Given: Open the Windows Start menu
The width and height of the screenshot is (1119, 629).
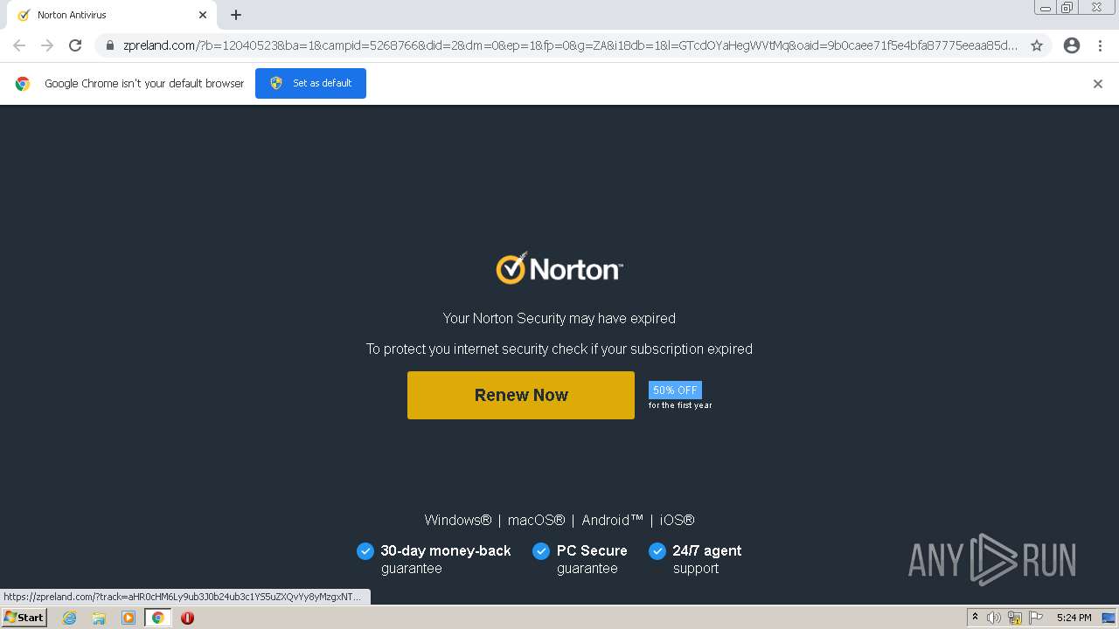Looking at the screenshot, I should 24,618.
